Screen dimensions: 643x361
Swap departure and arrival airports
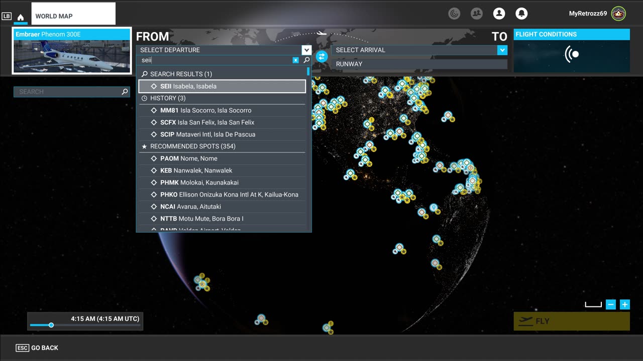pyautogui.click(x=321, y=56)
